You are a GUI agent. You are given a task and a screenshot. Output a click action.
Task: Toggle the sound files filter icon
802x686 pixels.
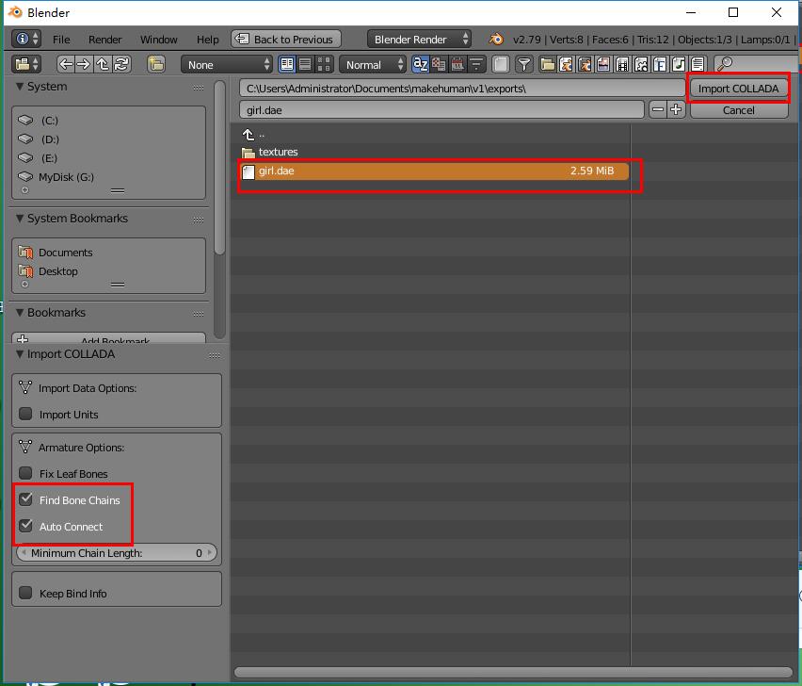tap(679, 64)
